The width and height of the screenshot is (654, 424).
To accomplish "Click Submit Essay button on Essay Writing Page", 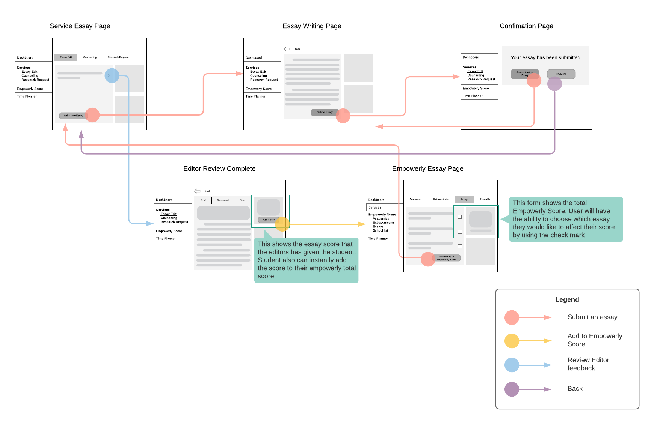I will [325, 112].
